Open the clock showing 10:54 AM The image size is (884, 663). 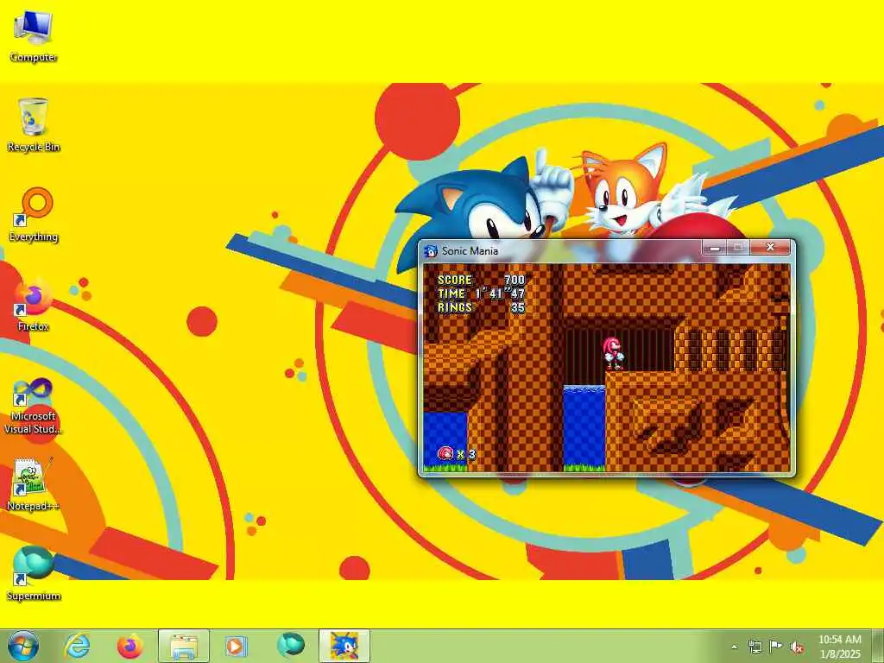click(x=840, y=647)
